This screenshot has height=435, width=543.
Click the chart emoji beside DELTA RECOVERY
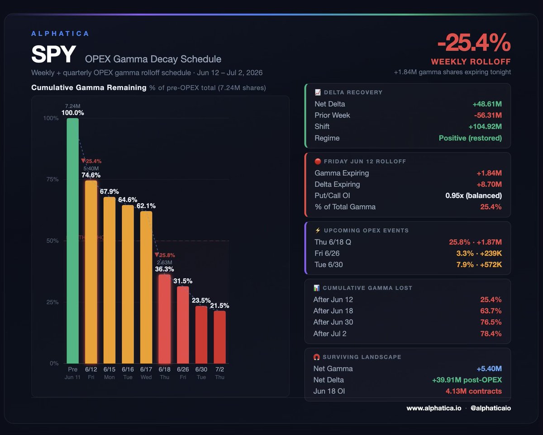[x=317, y=92]
